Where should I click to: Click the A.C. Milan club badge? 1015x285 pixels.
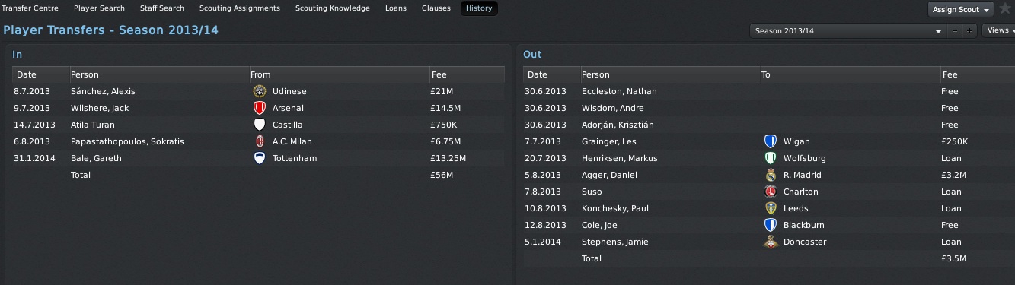click(259, 141)
